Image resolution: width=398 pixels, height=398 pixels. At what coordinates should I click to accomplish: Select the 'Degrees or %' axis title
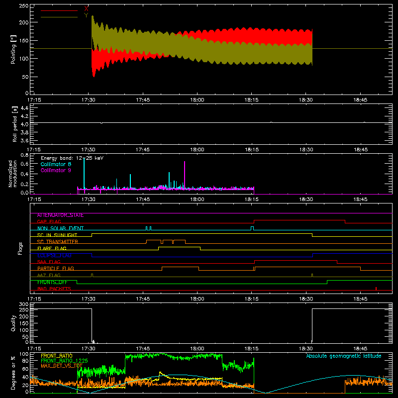13,373
